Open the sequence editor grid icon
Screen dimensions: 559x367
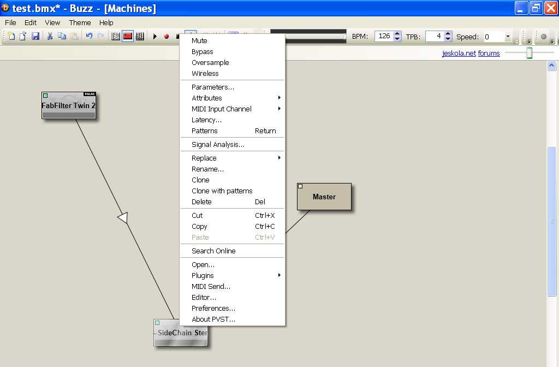click(140, 37)
